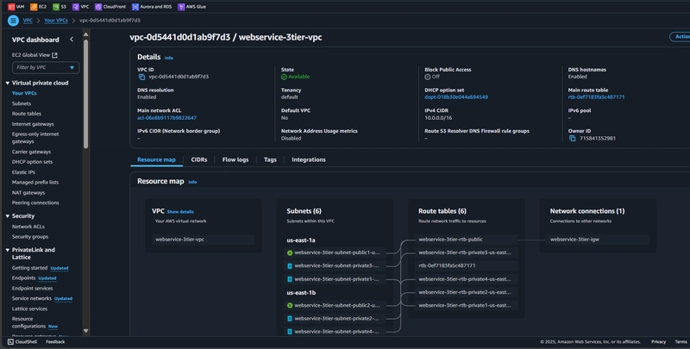
Task: Copy the VPC ID with copy icon
Action: pyautogui.click(x=141, y=77)
